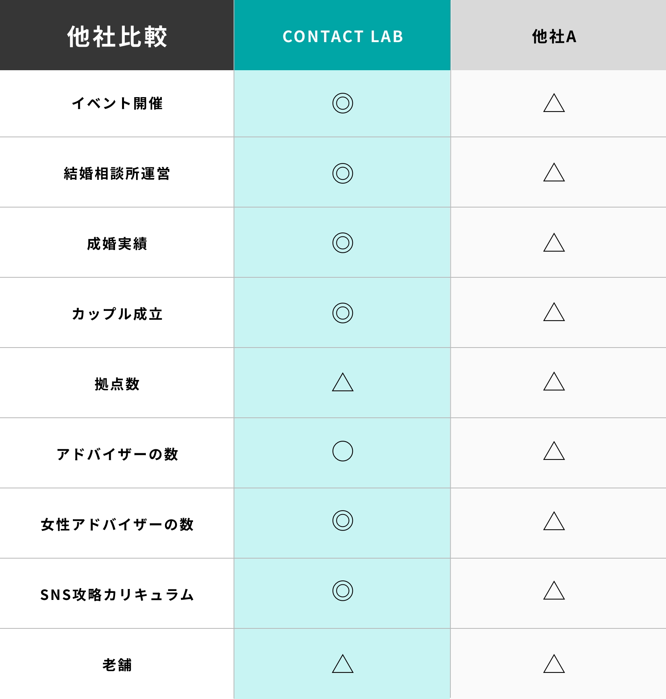666x699 pixels.
Task: Click the 結婚相談所運営 row label
Action: click(x=117, y=174)
